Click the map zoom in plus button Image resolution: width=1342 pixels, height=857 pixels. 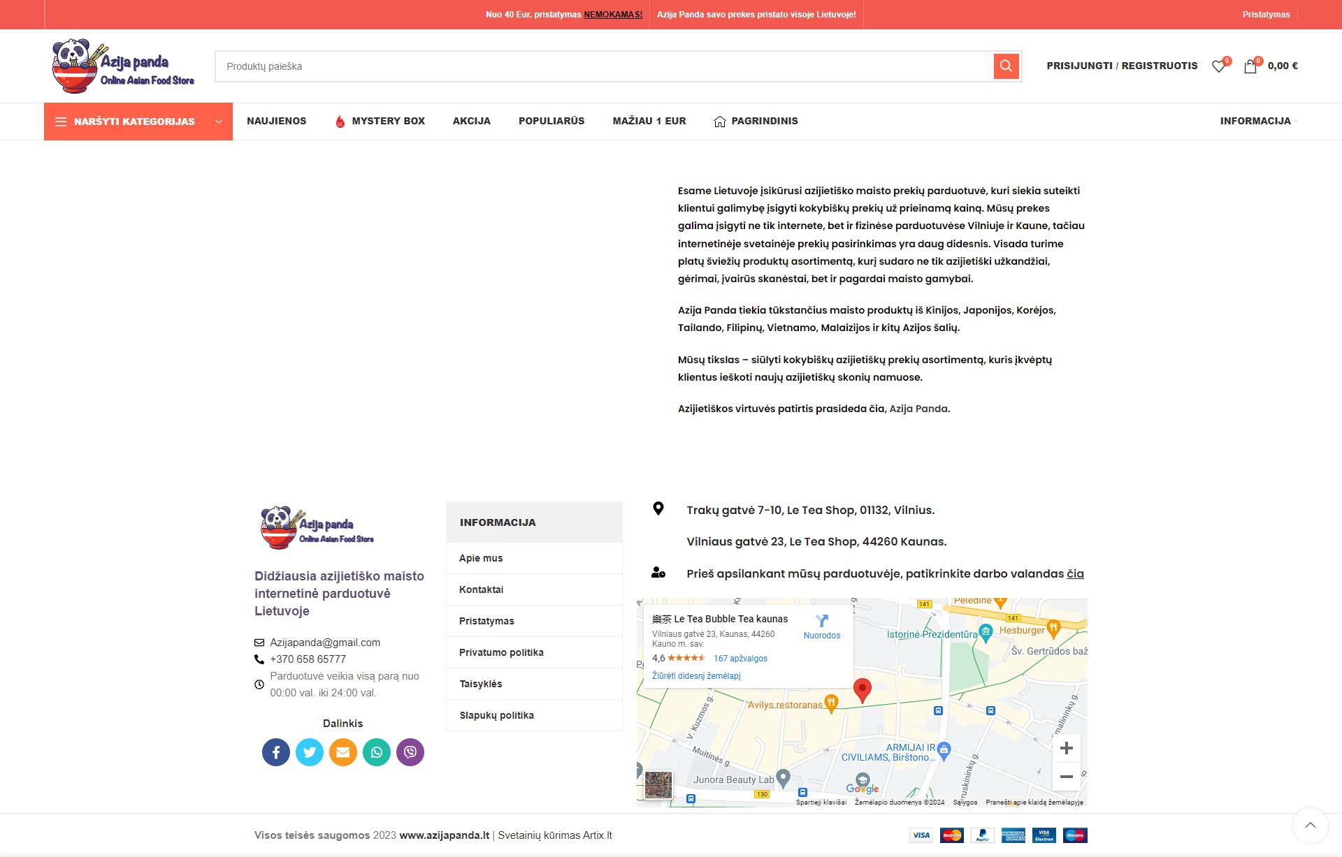point(1067,748)
